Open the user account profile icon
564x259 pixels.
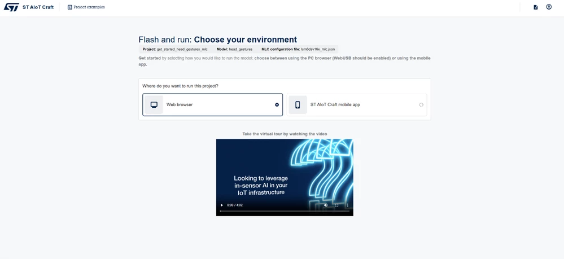[549, 7]
